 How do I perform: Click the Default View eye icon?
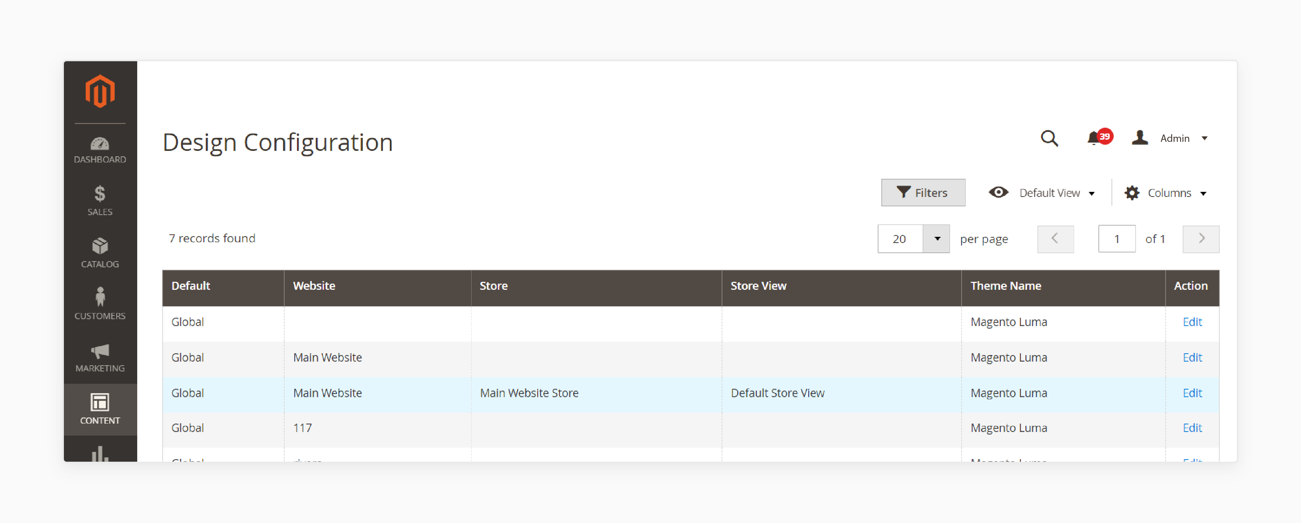click(x=998, y=192)
